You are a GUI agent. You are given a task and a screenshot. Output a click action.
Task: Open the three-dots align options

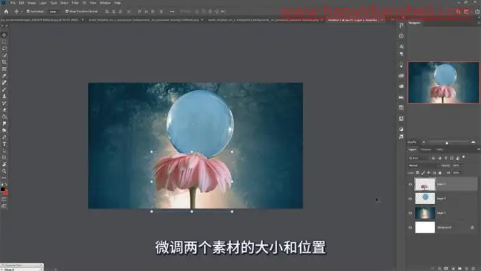[172, 12]
